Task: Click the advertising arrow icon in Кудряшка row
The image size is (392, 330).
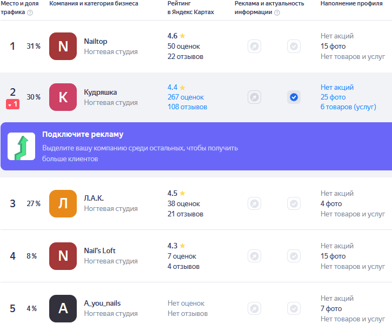Action: coord(255,97)
